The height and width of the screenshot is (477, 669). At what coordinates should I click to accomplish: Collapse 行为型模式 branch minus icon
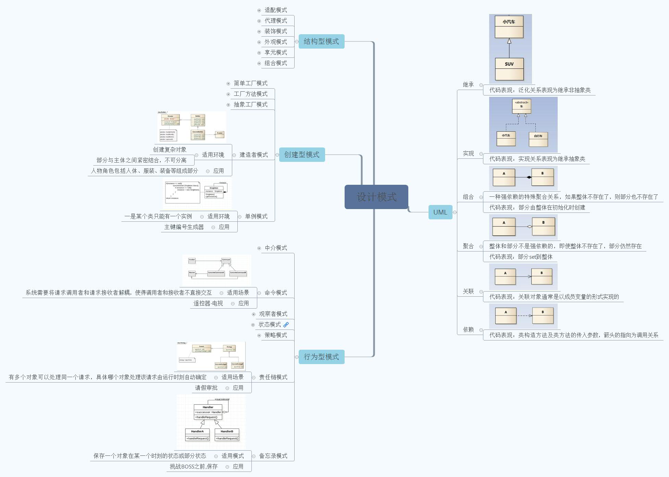(297, 357)
